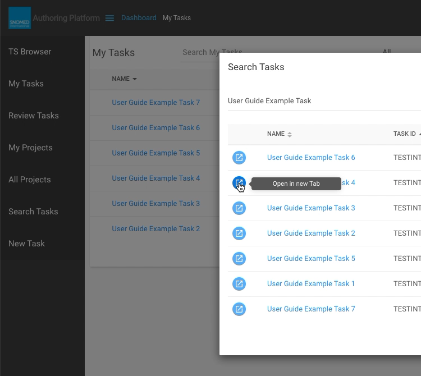The image size is (421, 376).
Task: Go to Review Tasks in sidebar
Action: pyautogui.click(x=34, y=116)
